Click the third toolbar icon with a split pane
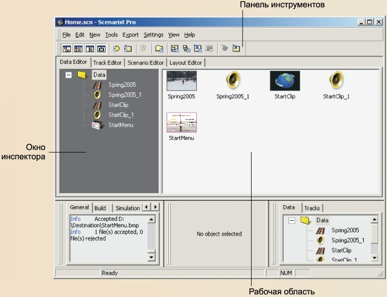 click(x=90, y=49)
